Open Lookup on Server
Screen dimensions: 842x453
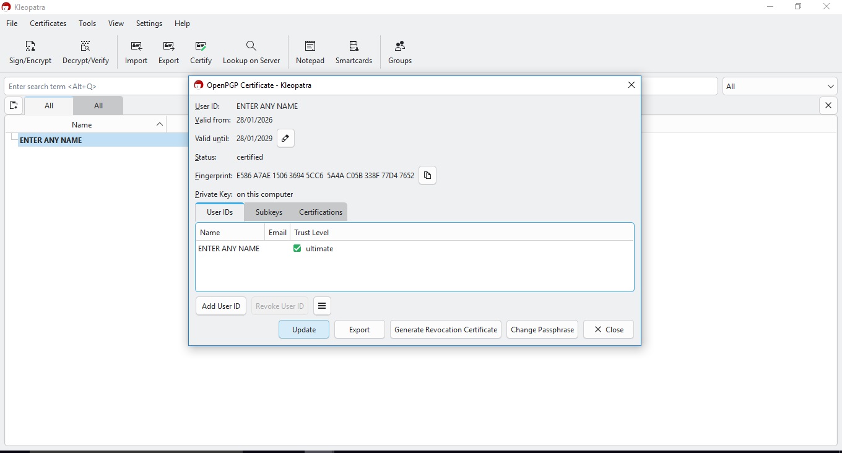pyautogui.click(x=251, y=53)
